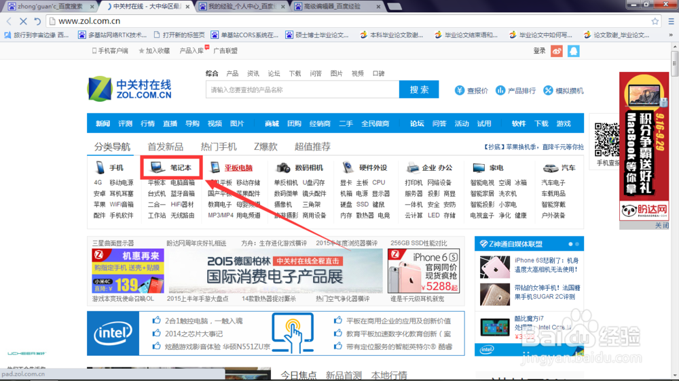Viewport: 679px width, 381px height.
Task: Expand the bookmarks bar overflow chevron
Action: 671,35
